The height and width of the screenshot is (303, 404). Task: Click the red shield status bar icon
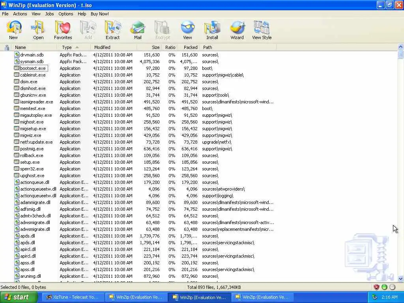tap(376, 287)
